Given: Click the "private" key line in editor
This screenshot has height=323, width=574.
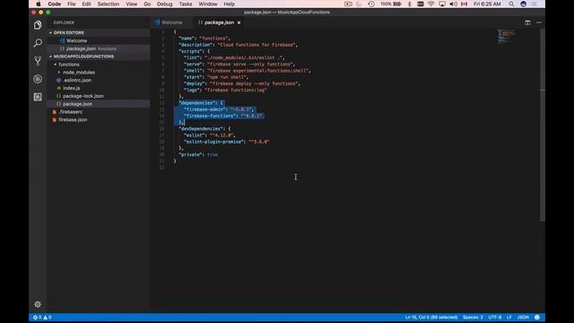Looking at the screenshot, I should click(x=198, y=154).
